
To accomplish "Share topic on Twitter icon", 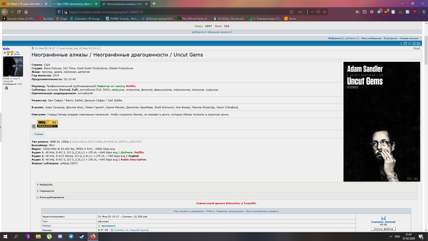I will [x=405, y=44].
